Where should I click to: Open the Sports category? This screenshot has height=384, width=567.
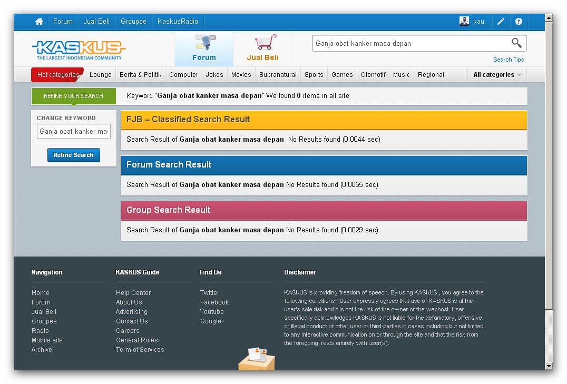coord(314,75)
